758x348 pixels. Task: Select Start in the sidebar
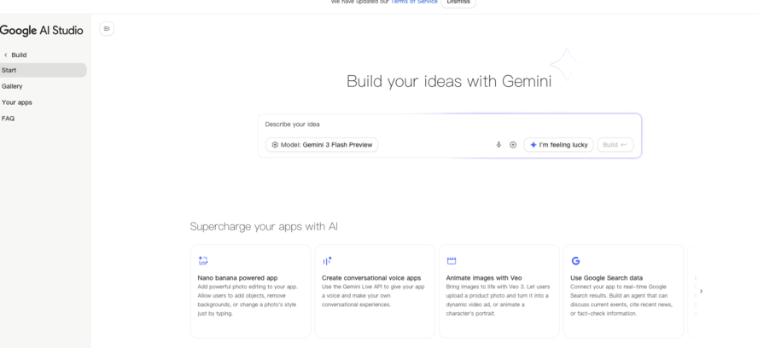43,70
